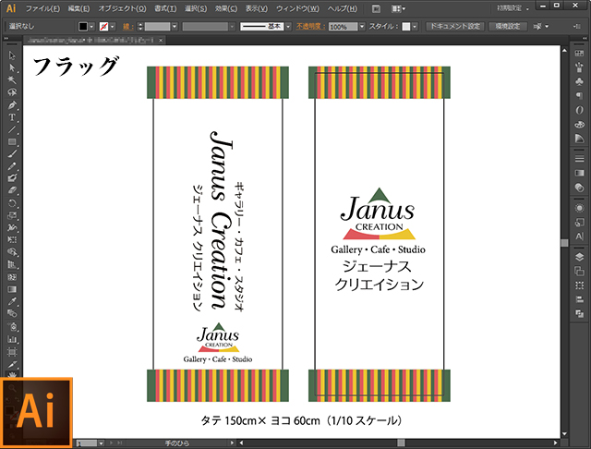Click the stroke swatch with red slash
The image size is (591, 449).
pyautogui.click(x=103, y=27)
